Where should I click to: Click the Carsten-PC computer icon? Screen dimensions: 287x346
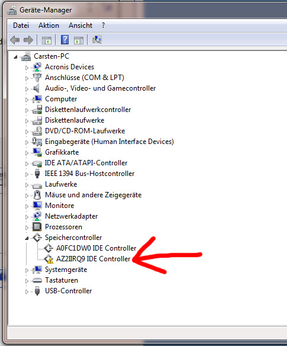[x=26, y=56]
